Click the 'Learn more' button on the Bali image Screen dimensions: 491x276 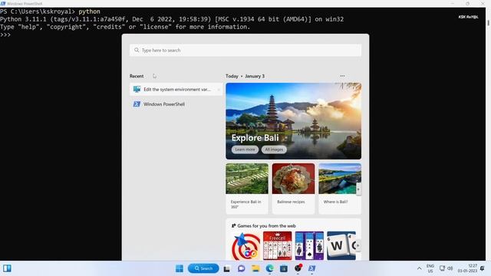245,149
